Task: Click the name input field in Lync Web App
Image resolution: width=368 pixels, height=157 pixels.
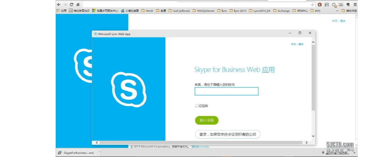Action: tap(227, 91)
